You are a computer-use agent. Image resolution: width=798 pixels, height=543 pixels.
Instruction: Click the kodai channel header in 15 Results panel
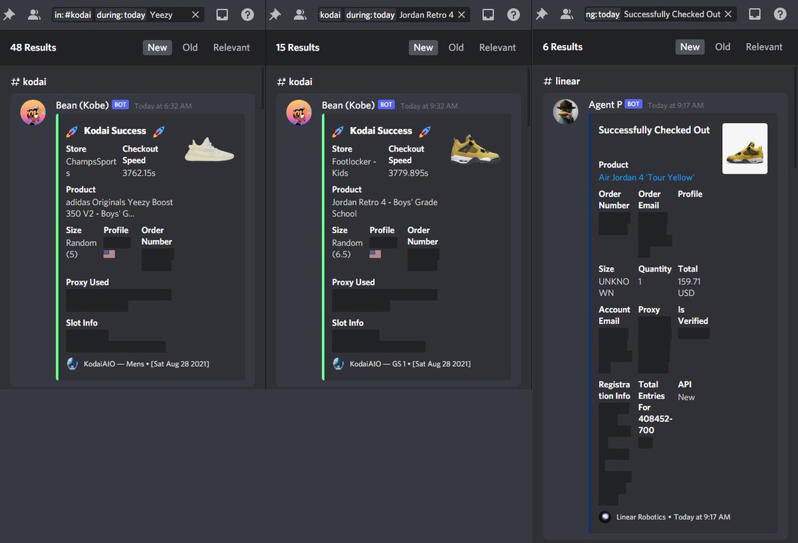295,82
